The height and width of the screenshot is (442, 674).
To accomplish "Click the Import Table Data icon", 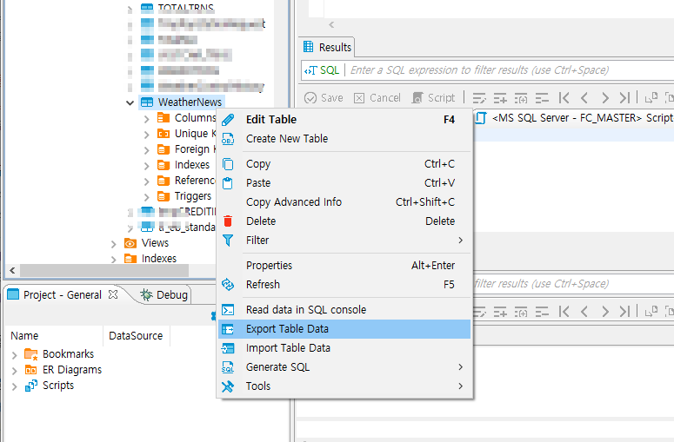I will click(228, 348).
